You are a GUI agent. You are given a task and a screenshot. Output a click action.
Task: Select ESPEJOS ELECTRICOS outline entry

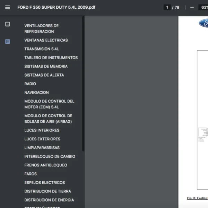[x=45, y=183]
